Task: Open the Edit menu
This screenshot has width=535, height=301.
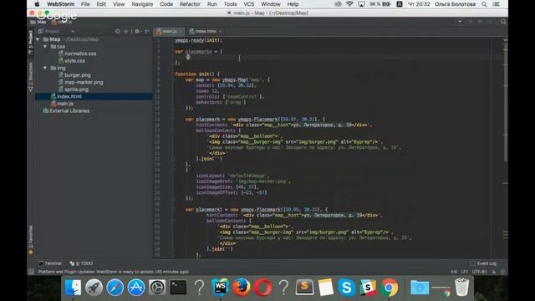Action: 101,4
